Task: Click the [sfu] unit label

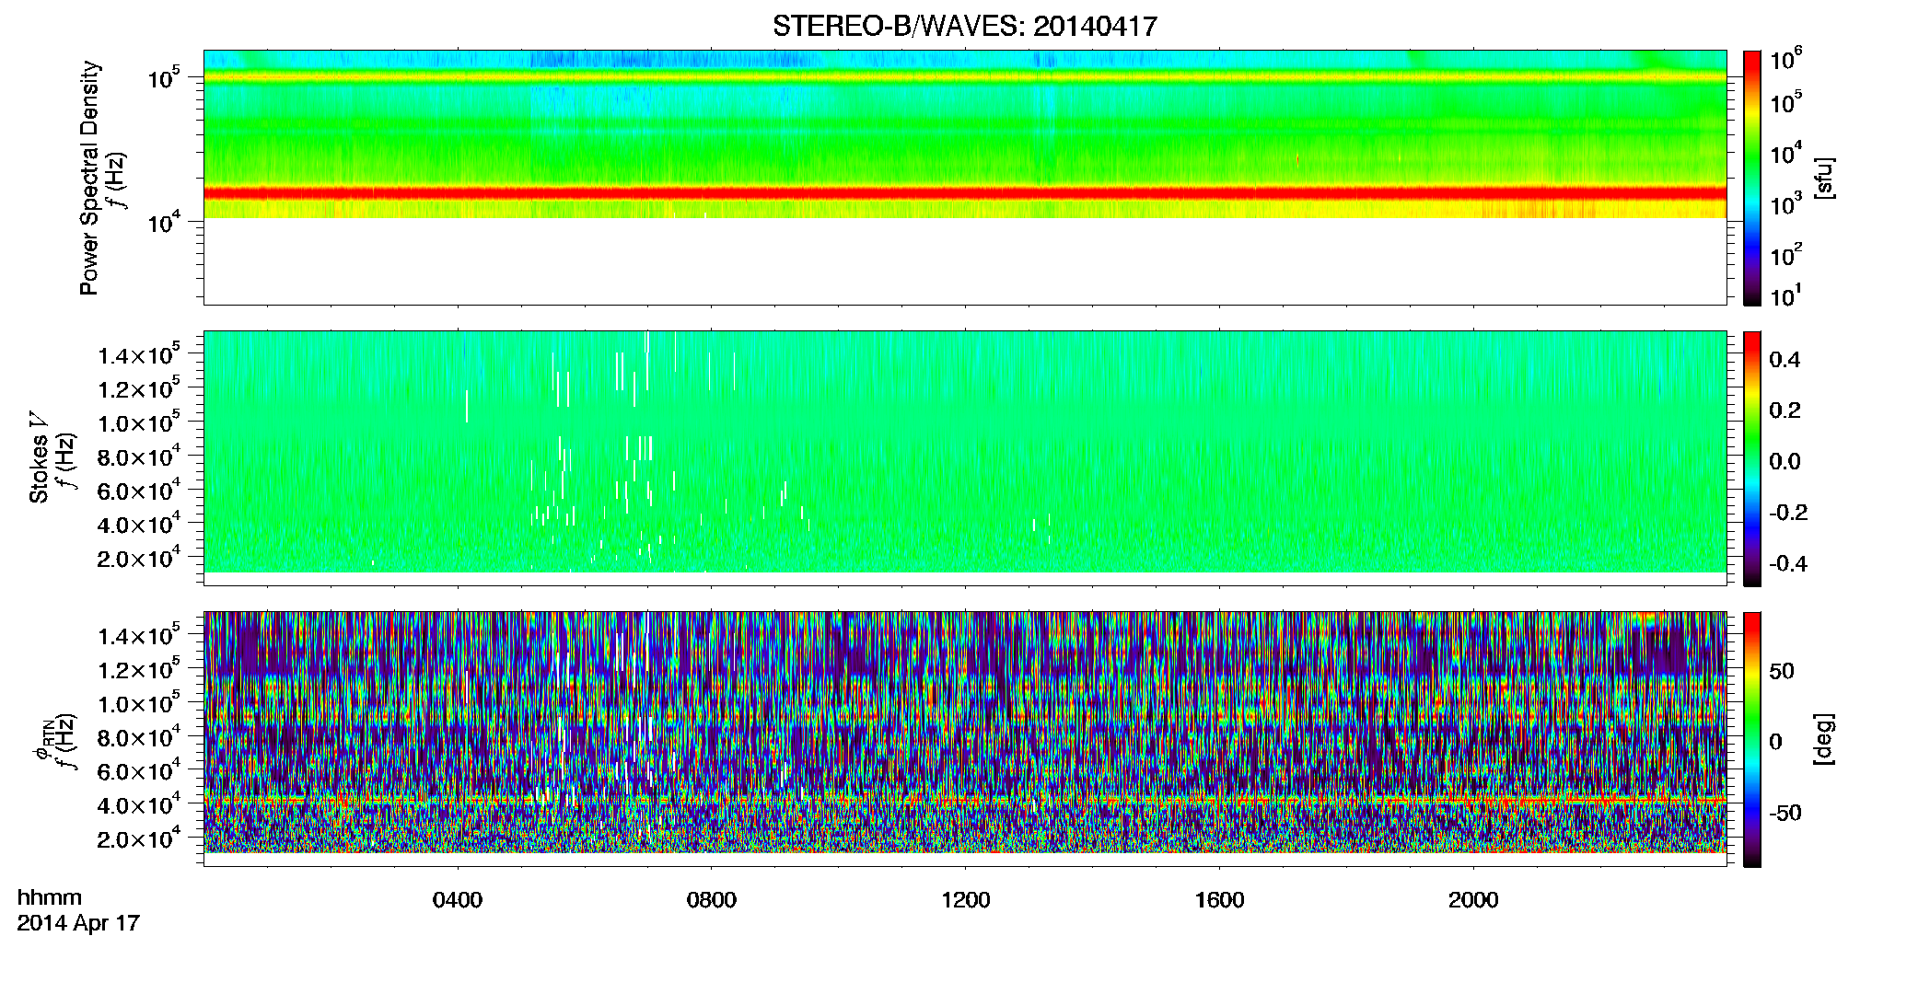Action: (1825, 179)
